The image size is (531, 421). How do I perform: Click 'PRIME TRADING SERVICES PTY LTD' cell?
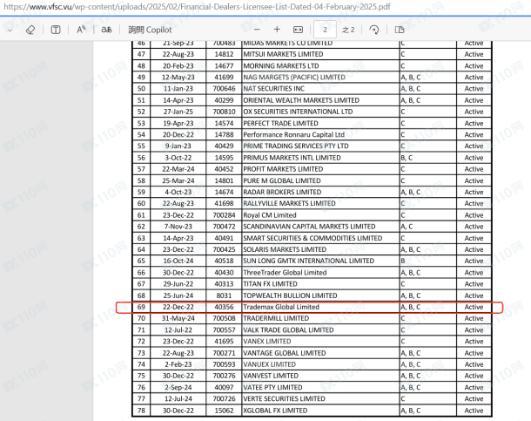click(x=320, y=146)
